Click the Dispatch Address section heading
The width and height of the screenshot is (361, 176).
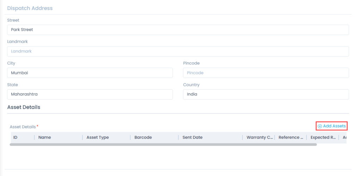pyautogui.click(x=30, y=8)
